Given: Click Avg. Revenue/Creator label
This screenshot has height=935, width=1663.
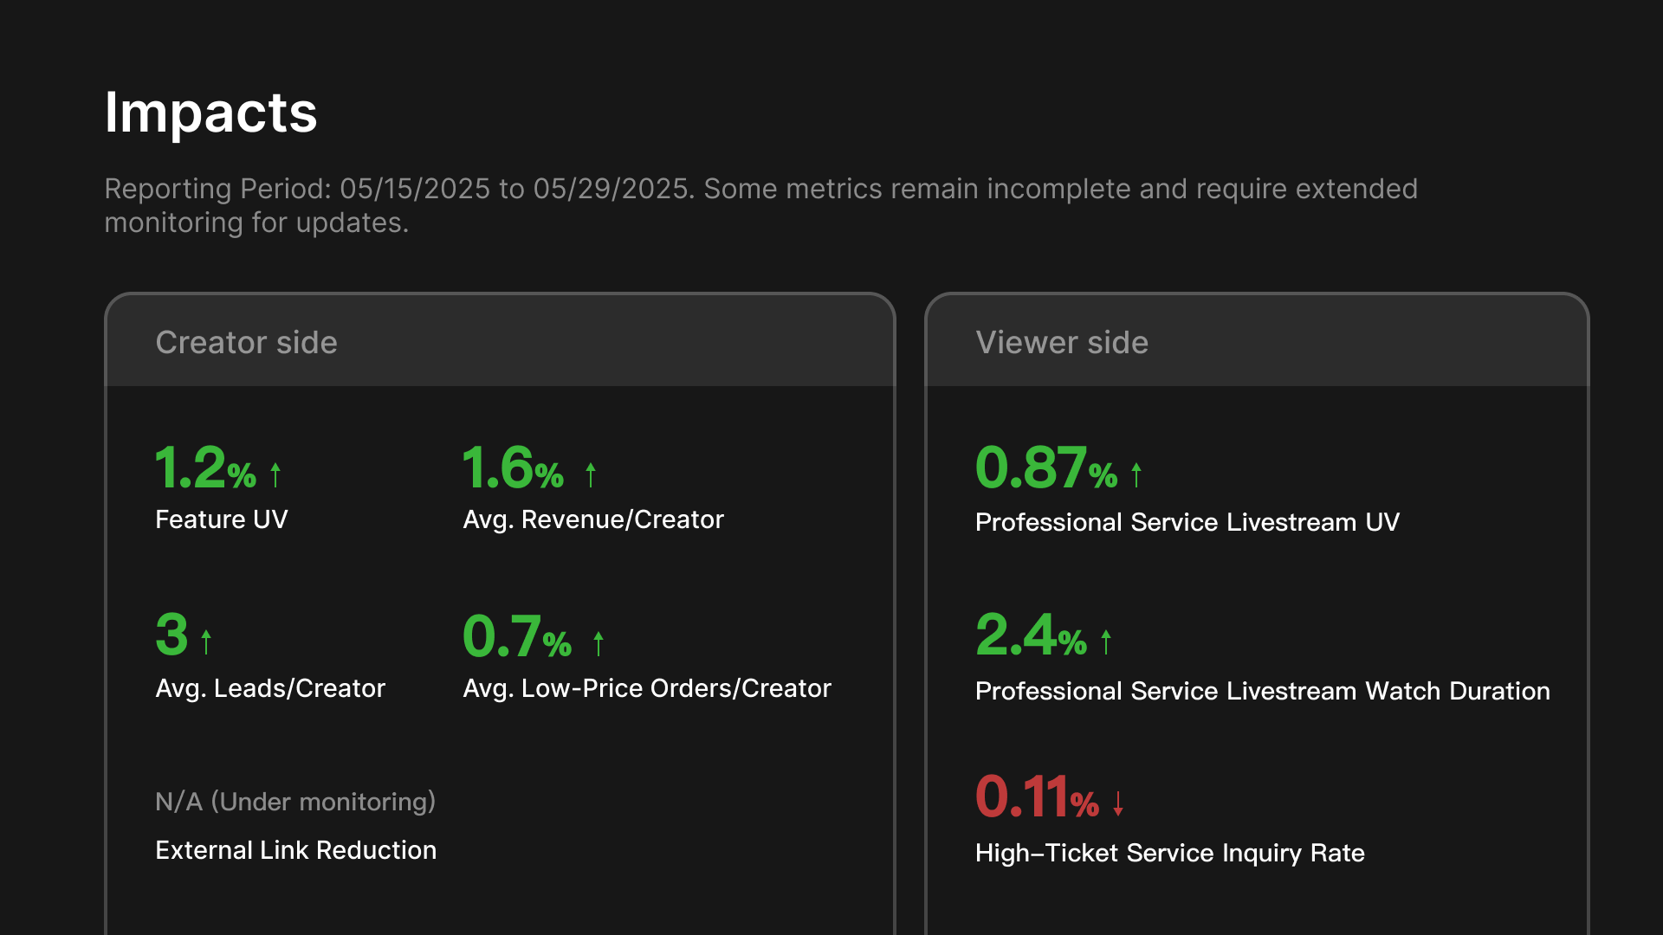Looking at the screenshot, I should click(x=592, y=519).
